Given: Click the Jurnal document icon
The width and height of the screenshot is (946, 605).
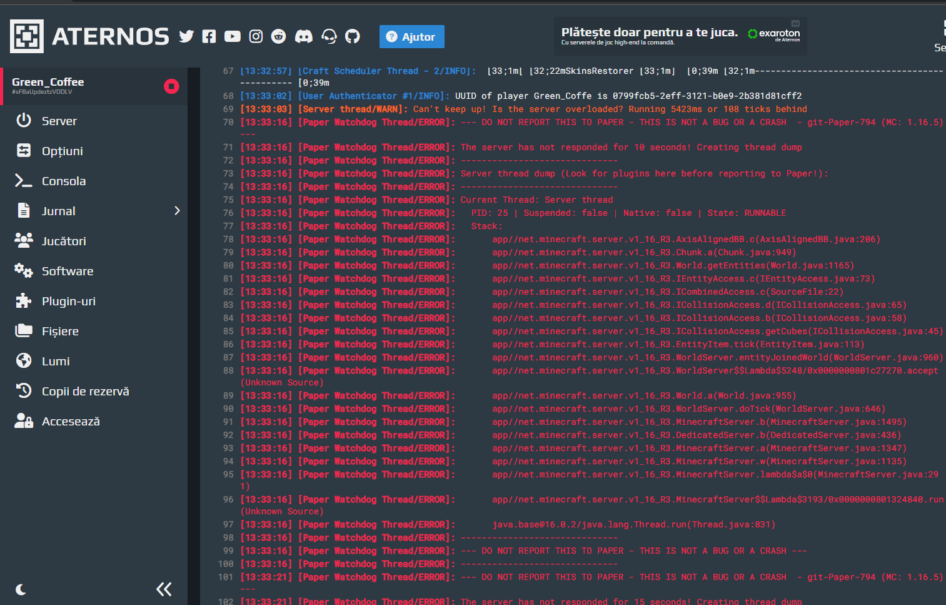Looking at the screenshot, I should 24,210.
